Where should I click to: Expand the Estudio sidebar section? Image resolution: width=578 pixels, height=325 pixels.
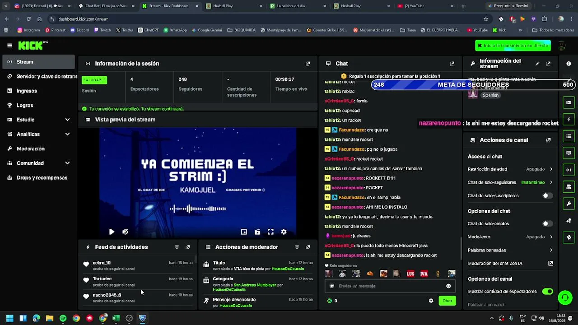39,120
